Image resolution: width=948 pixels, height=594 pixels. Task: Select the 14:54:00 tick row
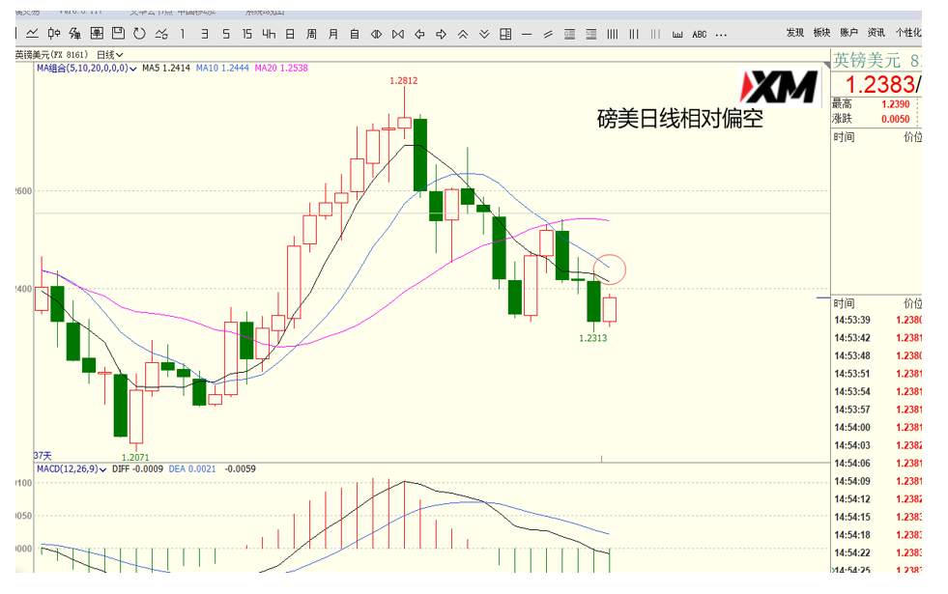(x=877, y=427)
